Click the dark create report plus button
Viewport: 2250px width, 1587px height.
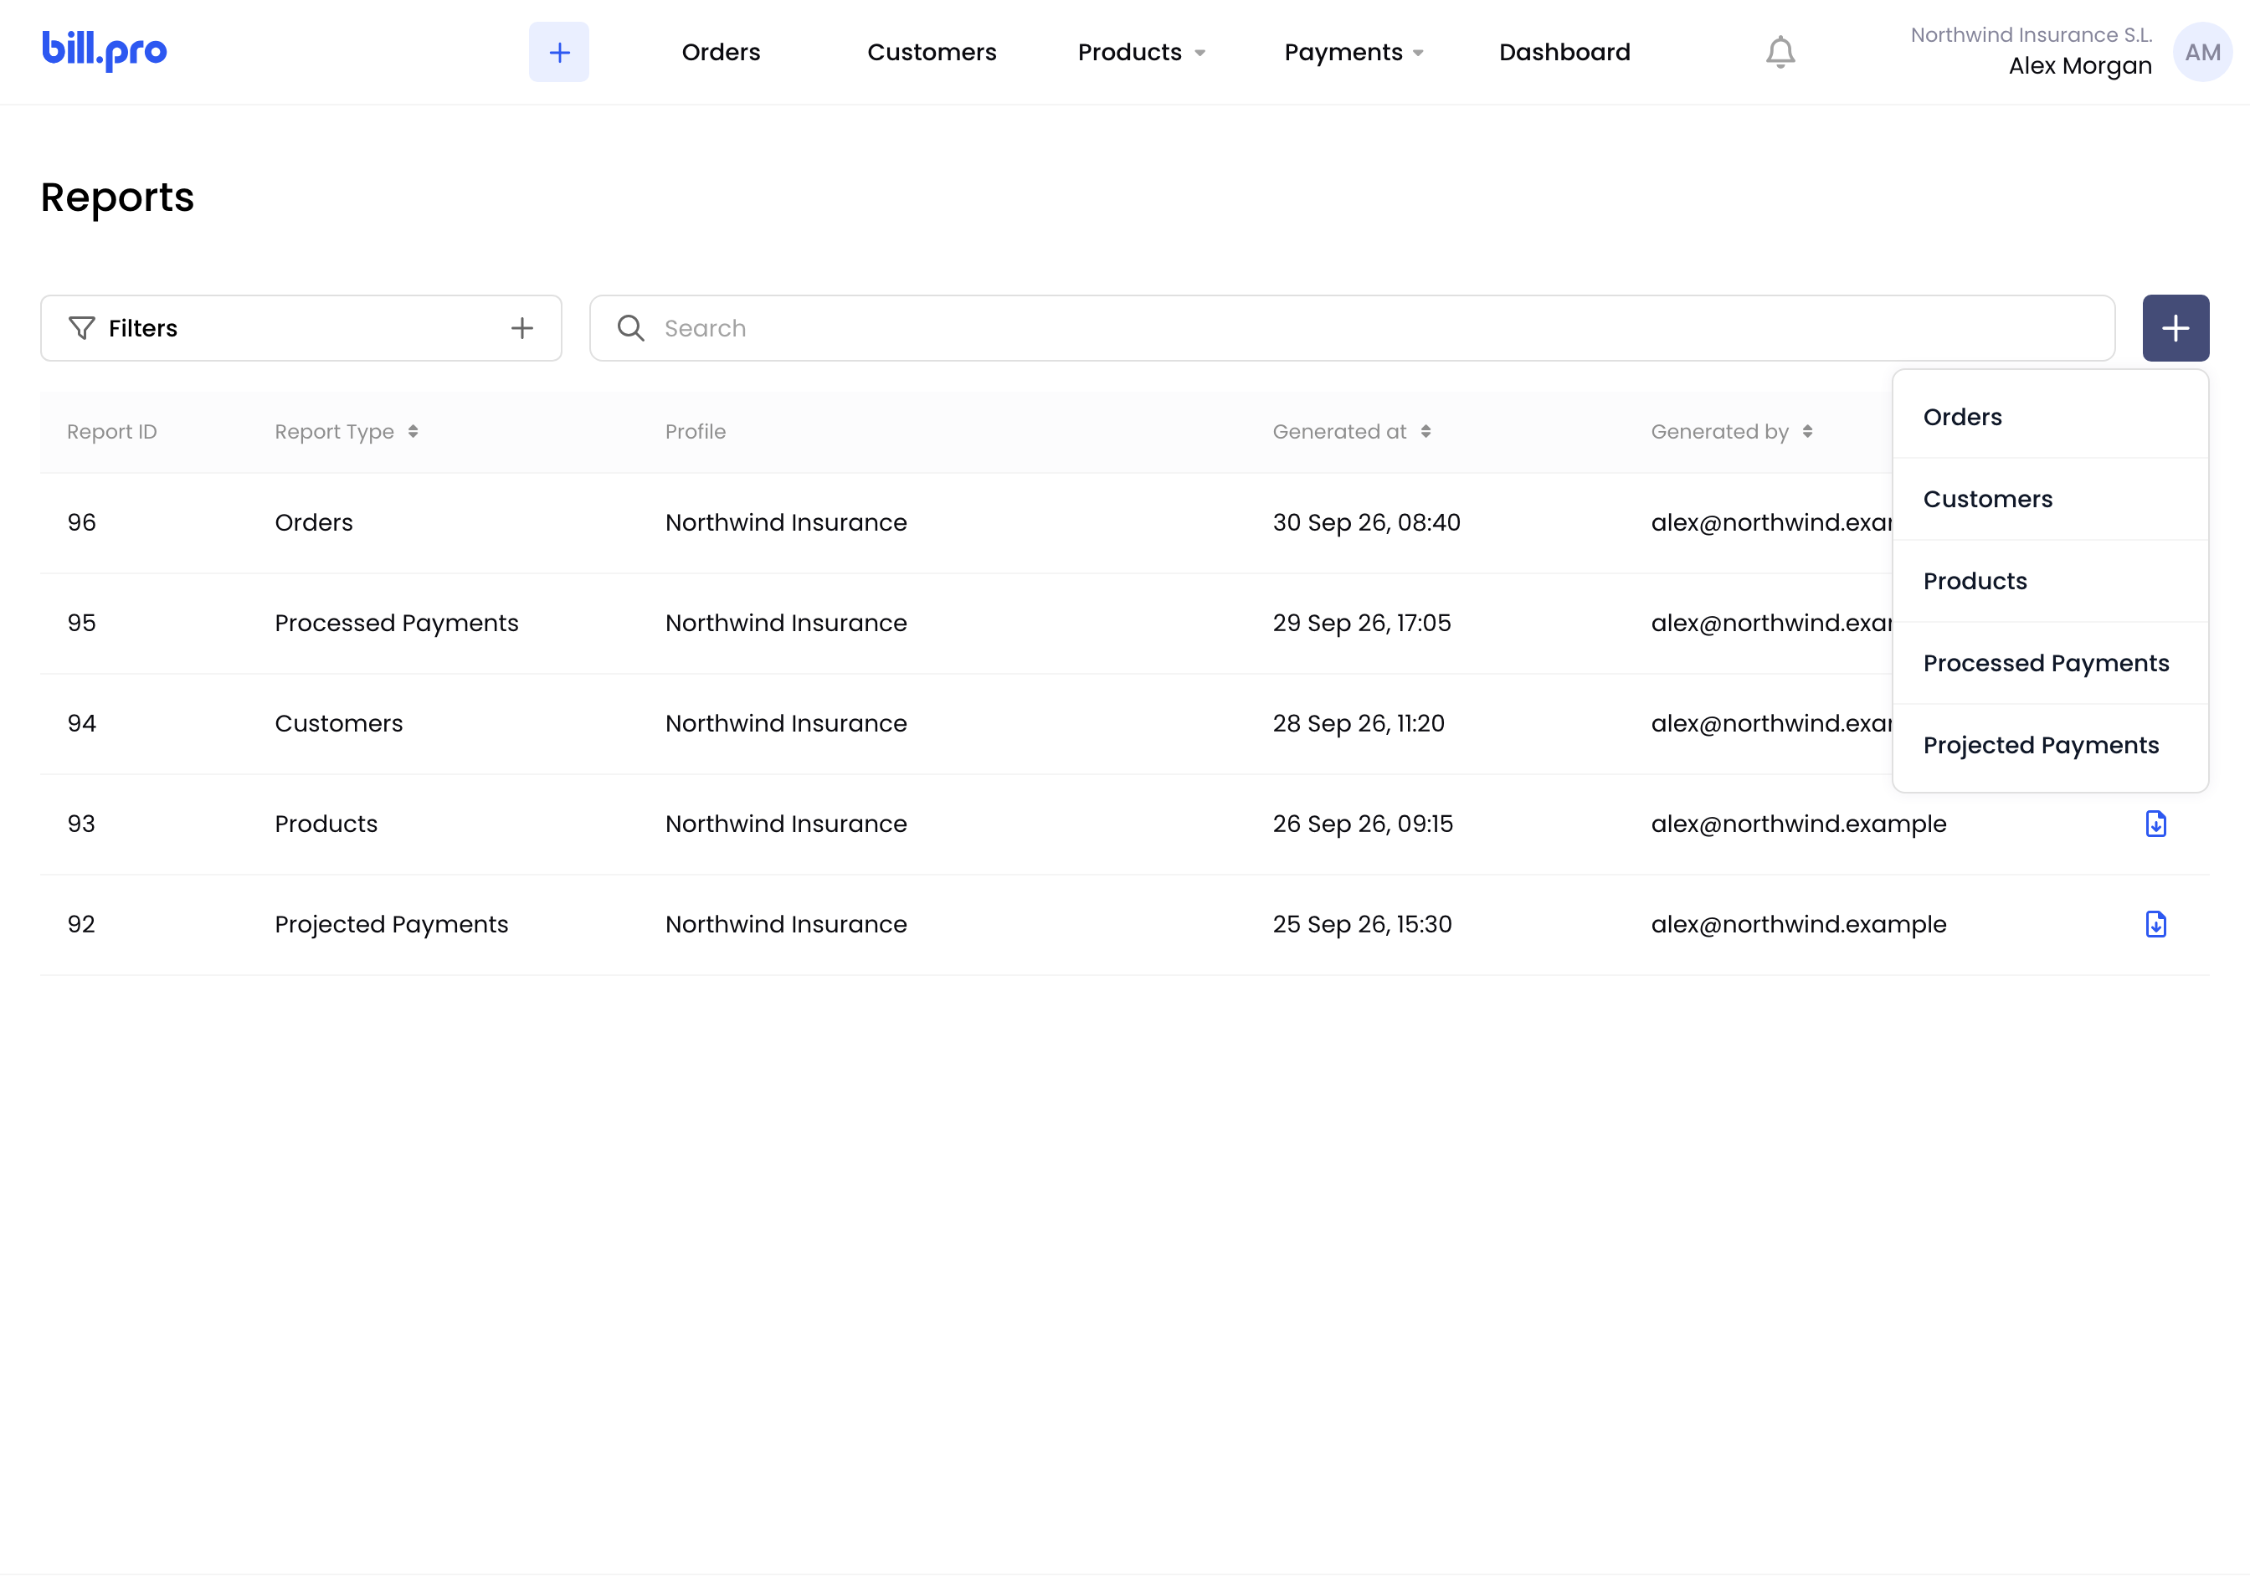pyautogui.click(x=2175, y=328)
